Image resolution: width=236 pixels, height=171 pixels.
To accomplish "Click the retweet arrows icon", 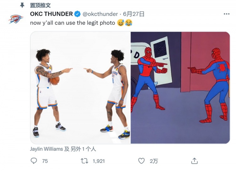I will (x=84, y=161).
